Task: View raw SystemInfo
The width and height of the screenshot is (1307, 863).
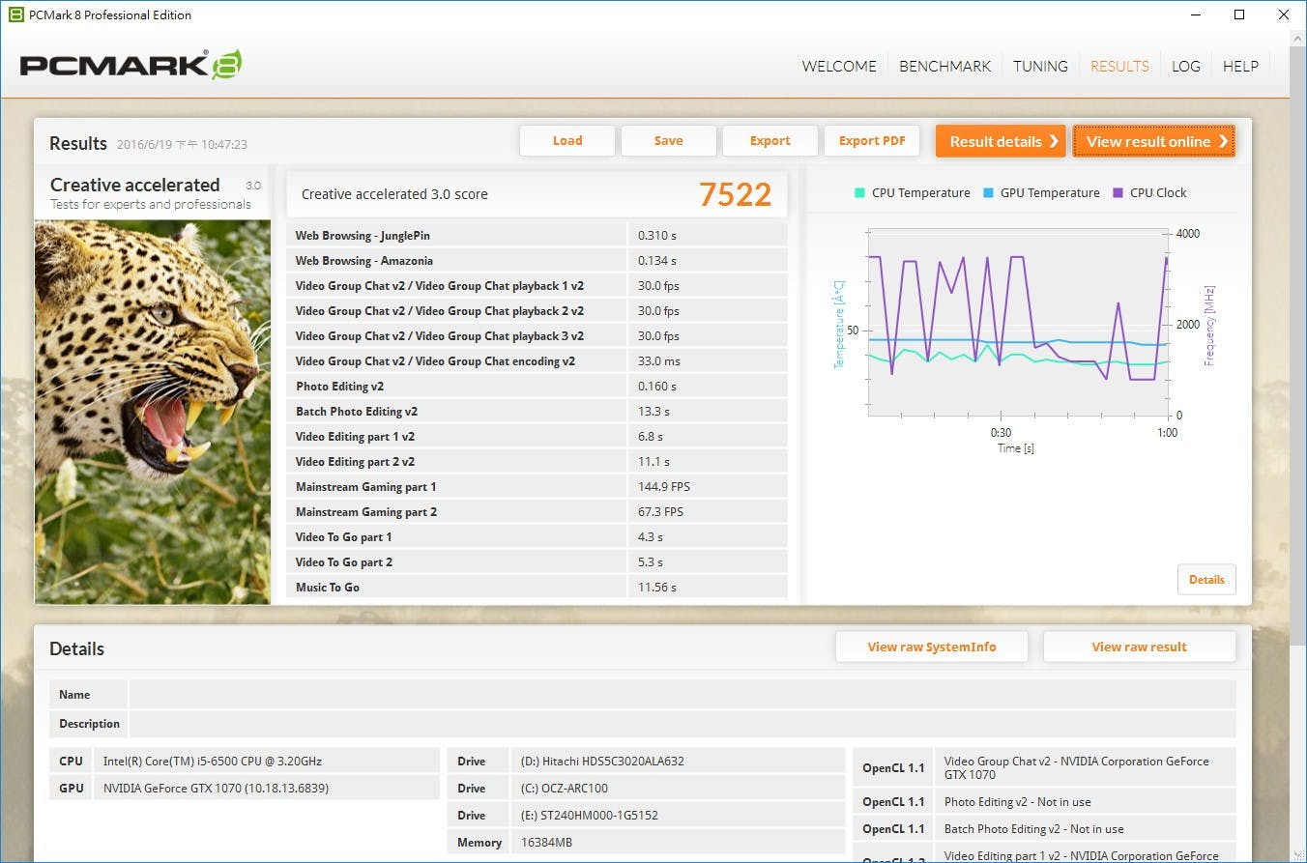Action: point(931,647)
